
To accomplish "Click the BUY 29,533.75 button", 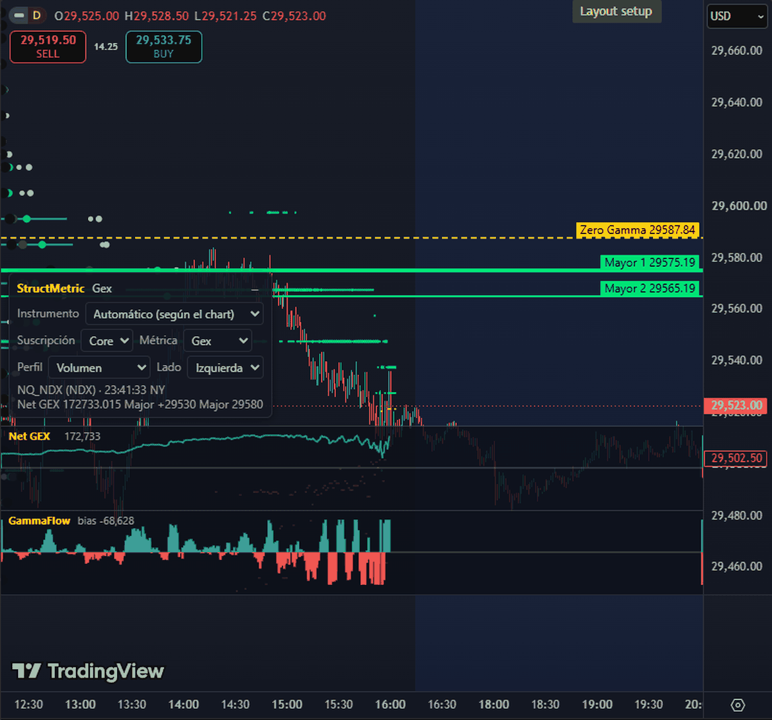I will pos(163,47).
